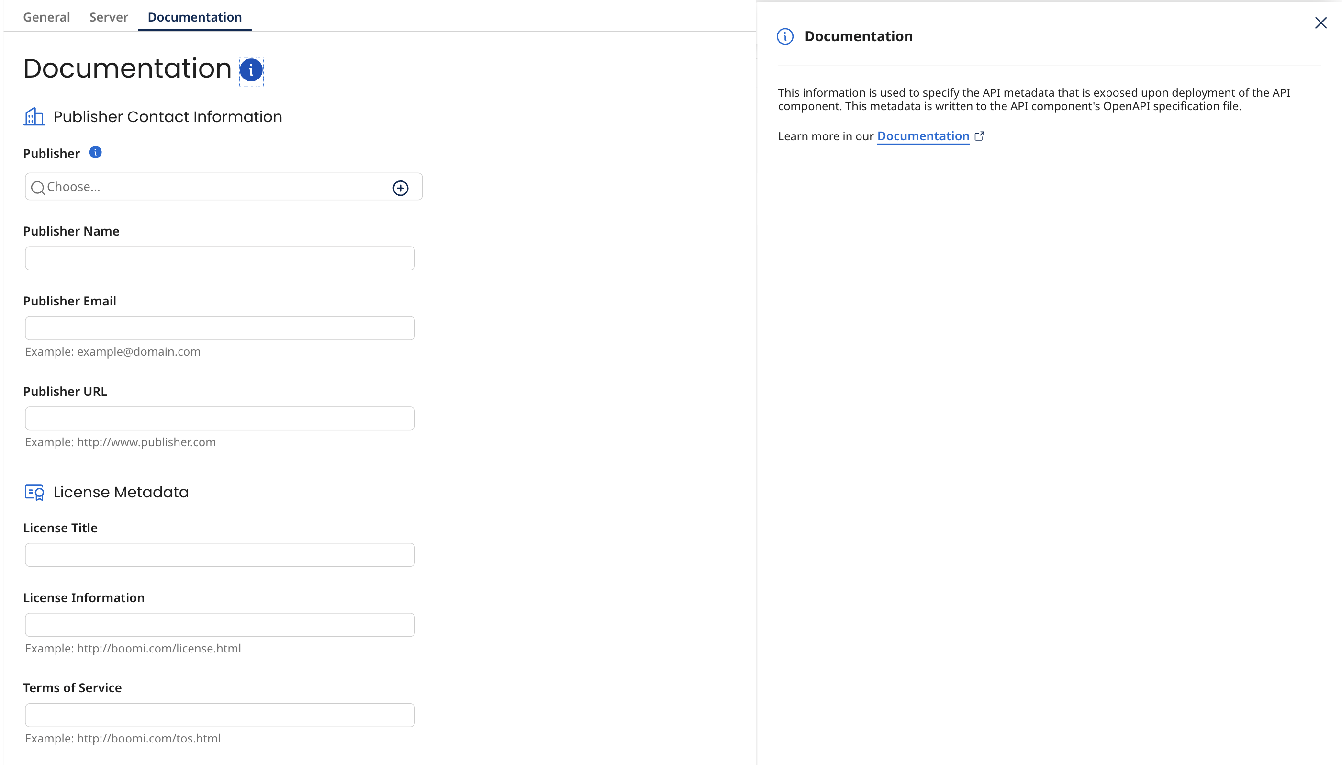The image size is (1342, 765).
Task: Open the Publisher Choose dropdown
Action: 210,187
